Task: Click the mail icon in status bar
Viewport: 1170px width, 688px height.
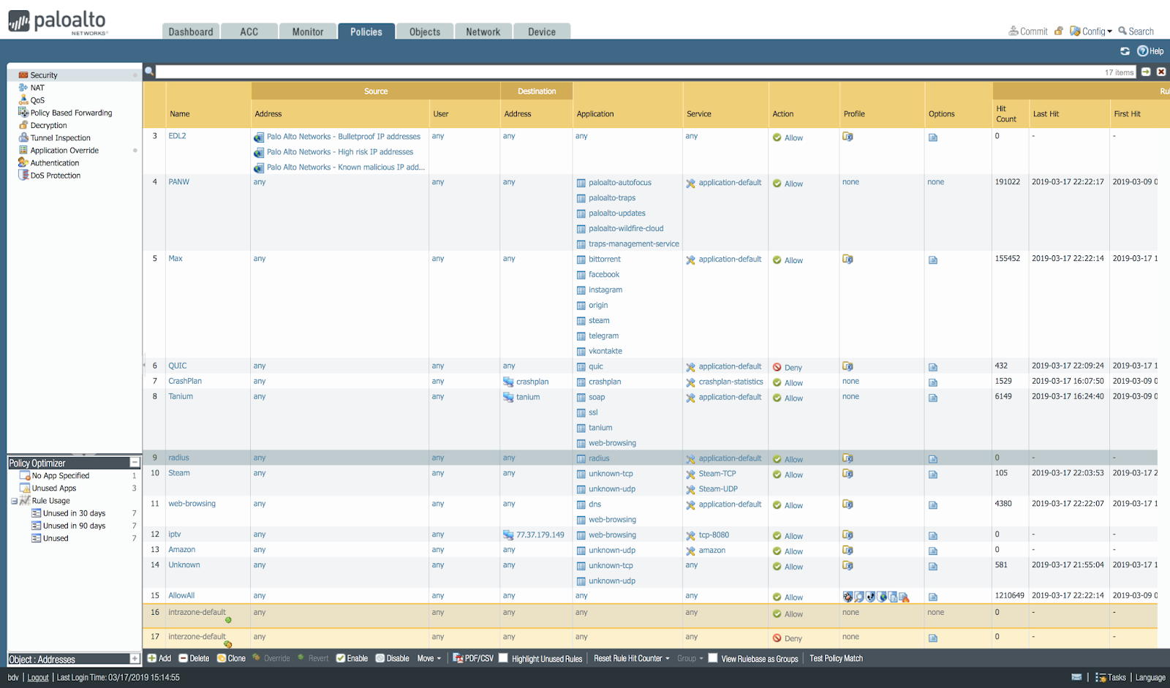Action: (x=1076, y=677)
